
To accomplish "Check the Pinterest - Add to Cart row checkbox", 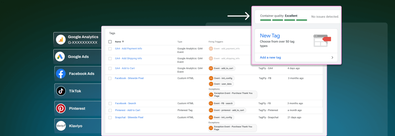I will (110, 110).
